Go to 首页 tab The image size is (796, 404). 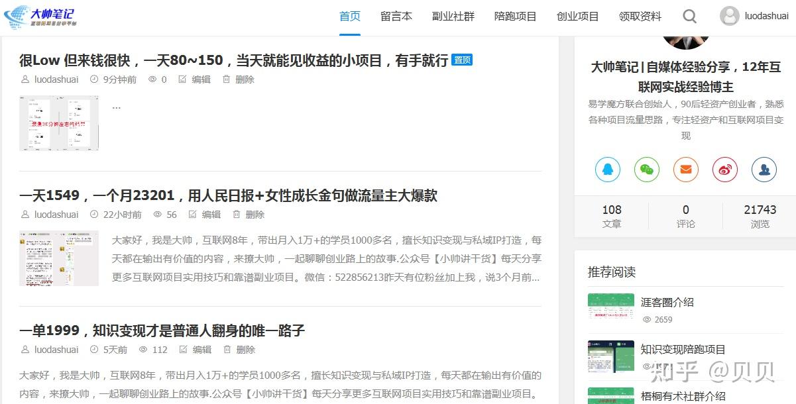[x=350, y=17]
